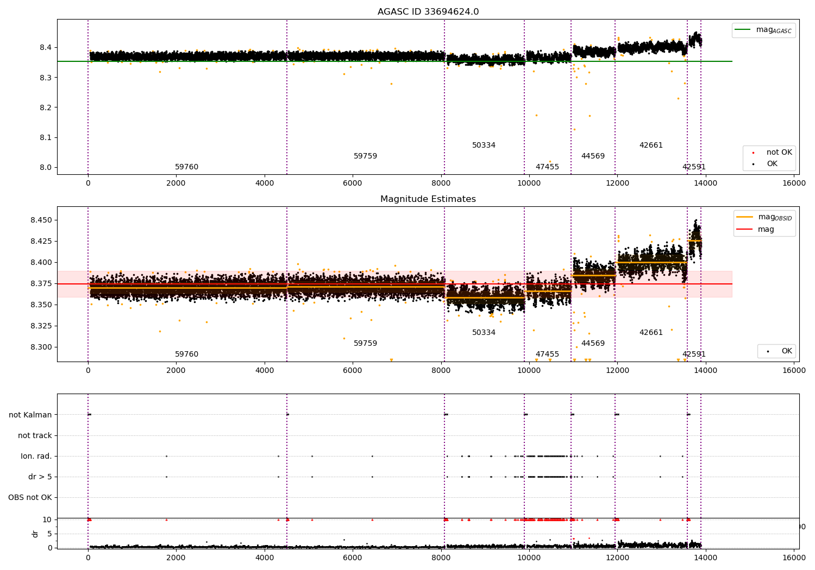Click the 8.325 y-axis tick label
Image resolution: width=815 pixels, height=570 pixels.
pos(41,326)
